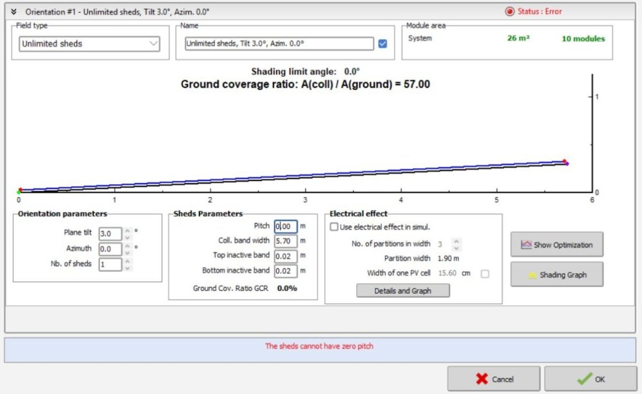Image resolution: width=642 pixels, height=394 pixels.
Task: Increase Plane tilt with up arrow
Action: [x=127, y=230]
